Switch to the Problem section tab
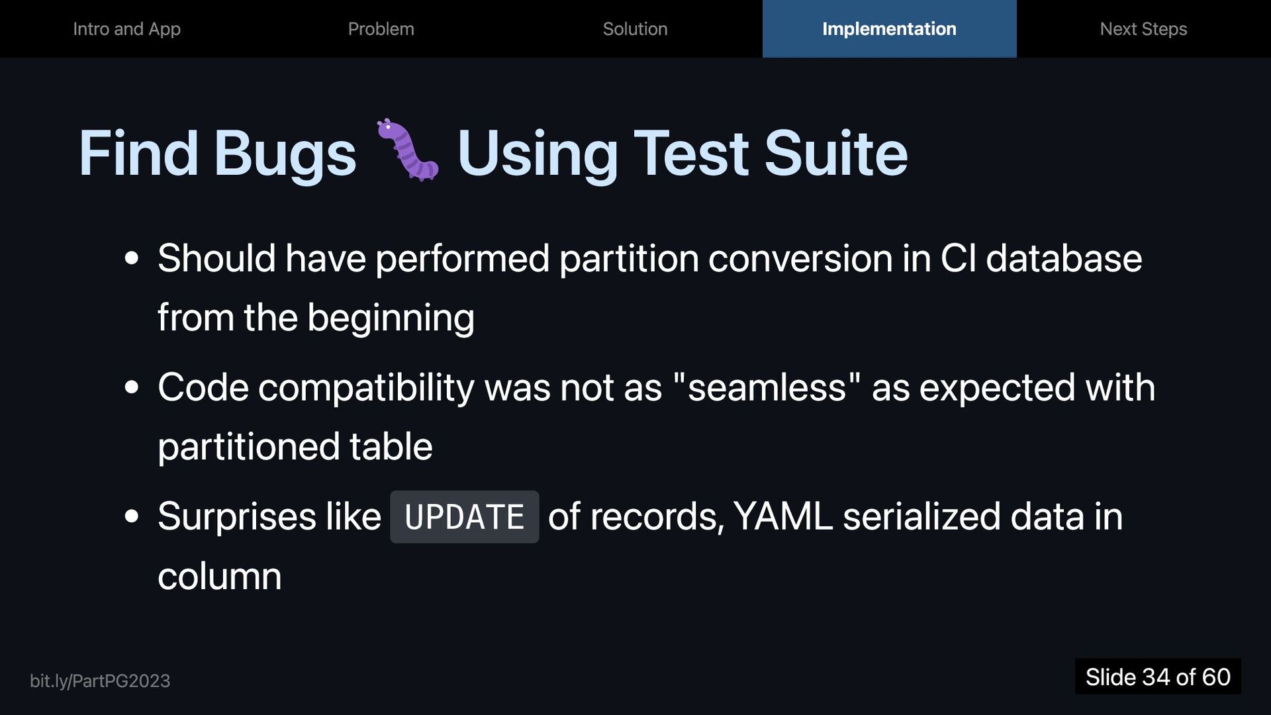 pos(381,28)
